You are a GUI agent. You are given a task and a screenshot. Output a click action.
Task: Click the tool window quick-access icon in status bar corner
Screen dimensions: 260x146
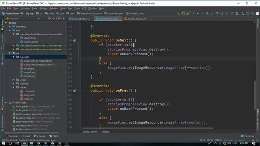coord(3,140)
